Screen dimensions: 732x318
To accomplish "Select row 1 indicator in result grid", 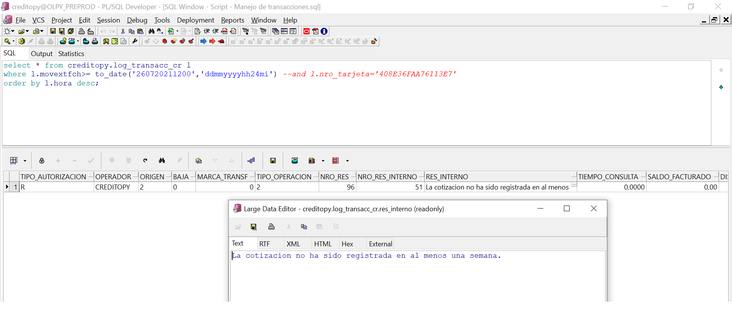I will pos(11,187).
